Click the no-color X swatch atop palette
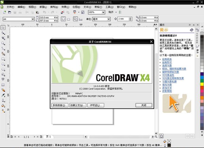 [x=202, y=33]
